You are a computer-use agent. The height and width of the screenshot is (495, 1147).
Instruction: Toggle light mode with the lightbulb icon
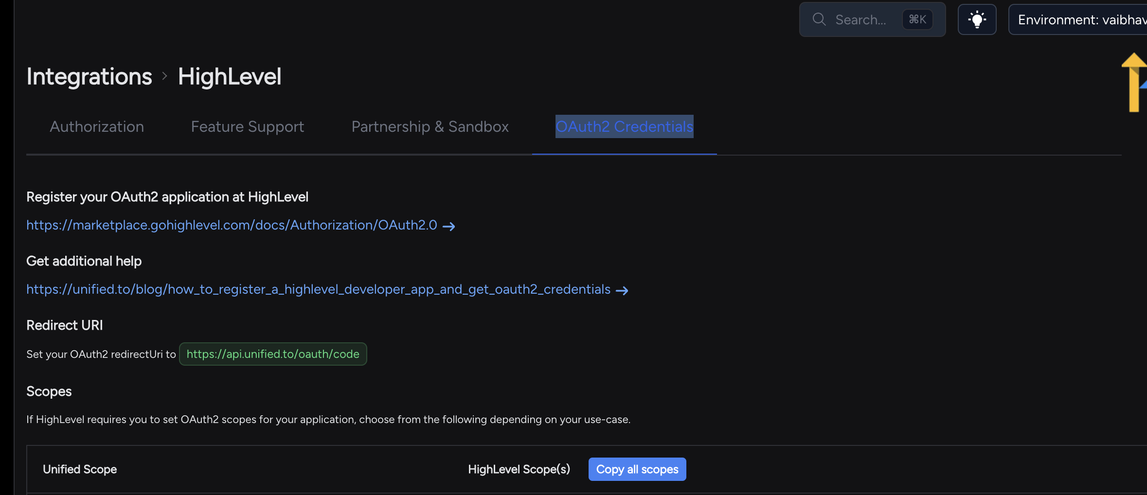coord(977,19)
